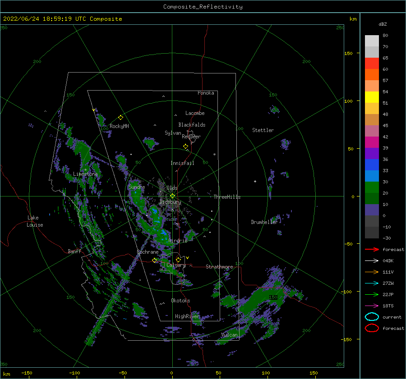
Task: Select the orange 111V arrow symbol
Action: pos(372,272)
